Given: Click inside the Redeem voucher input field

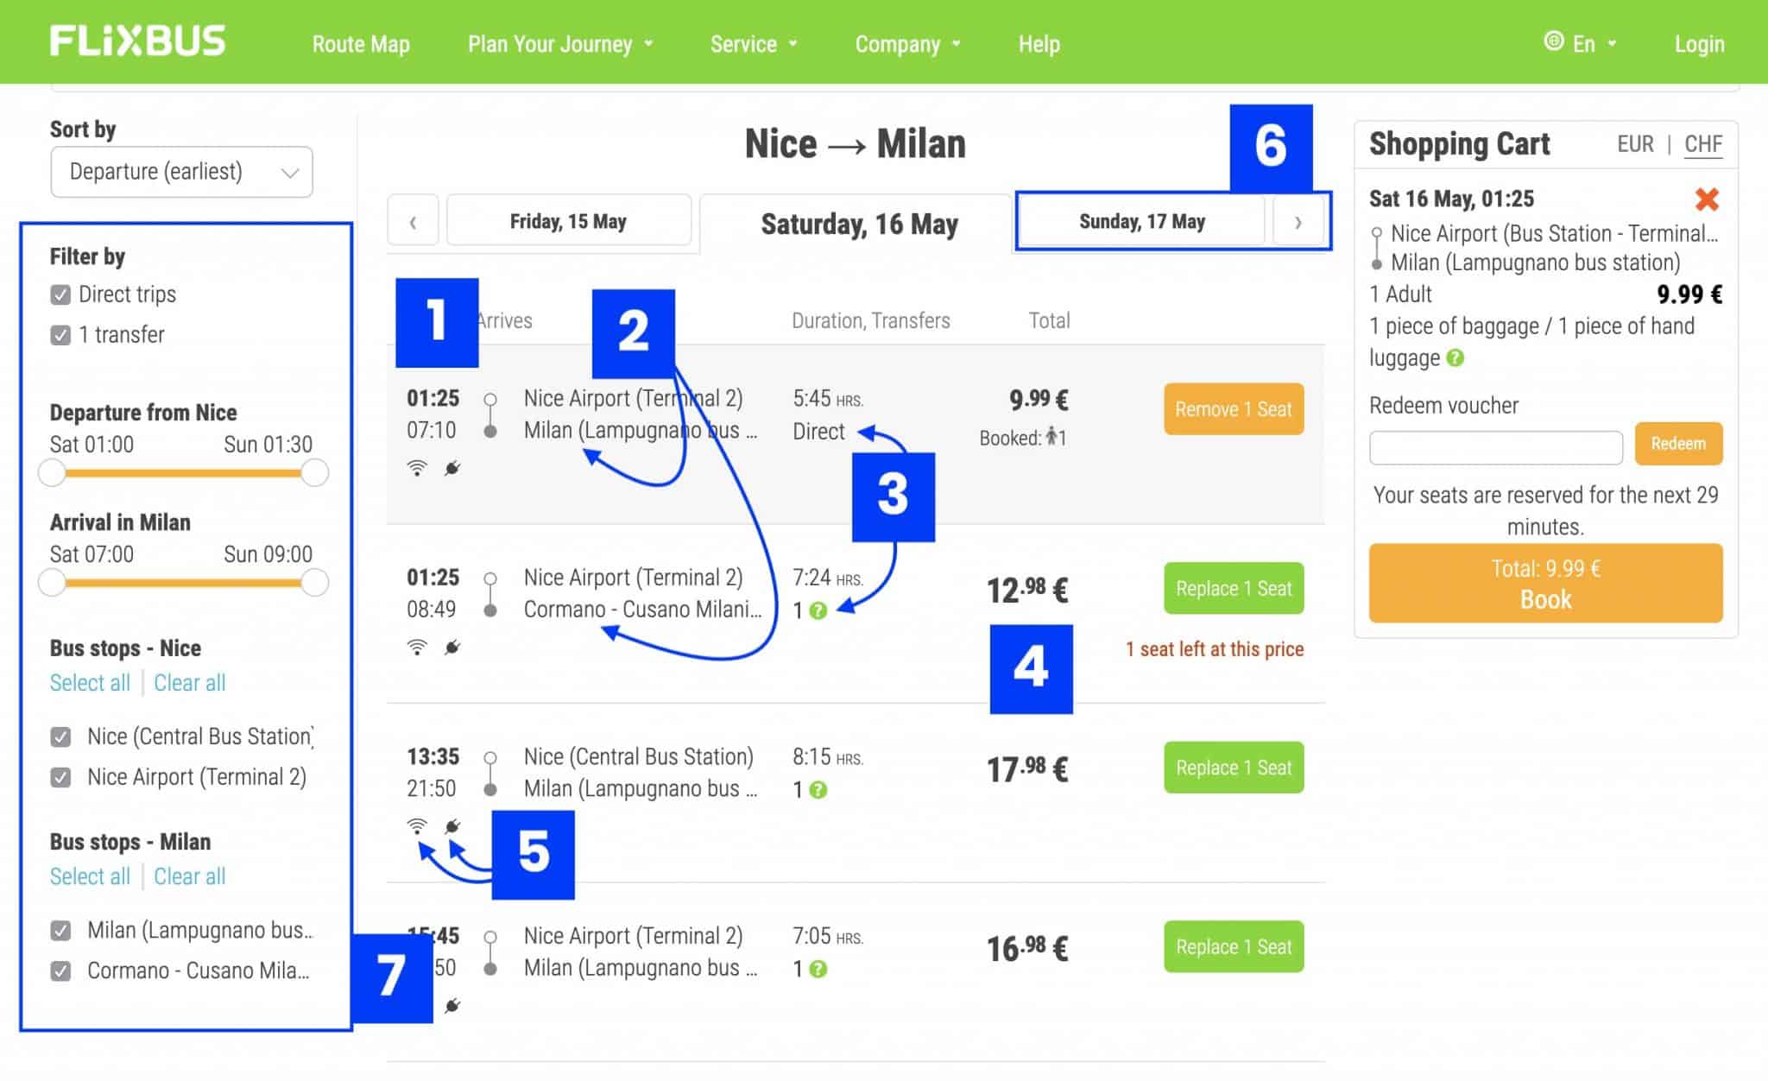Looking at the screenshot, I should 1495,447.
